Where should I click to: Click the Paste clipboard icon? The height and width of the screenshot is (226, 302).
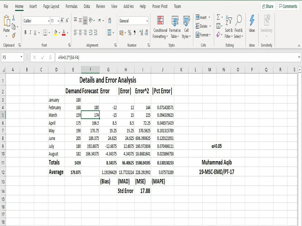click(x=7, y=21)
